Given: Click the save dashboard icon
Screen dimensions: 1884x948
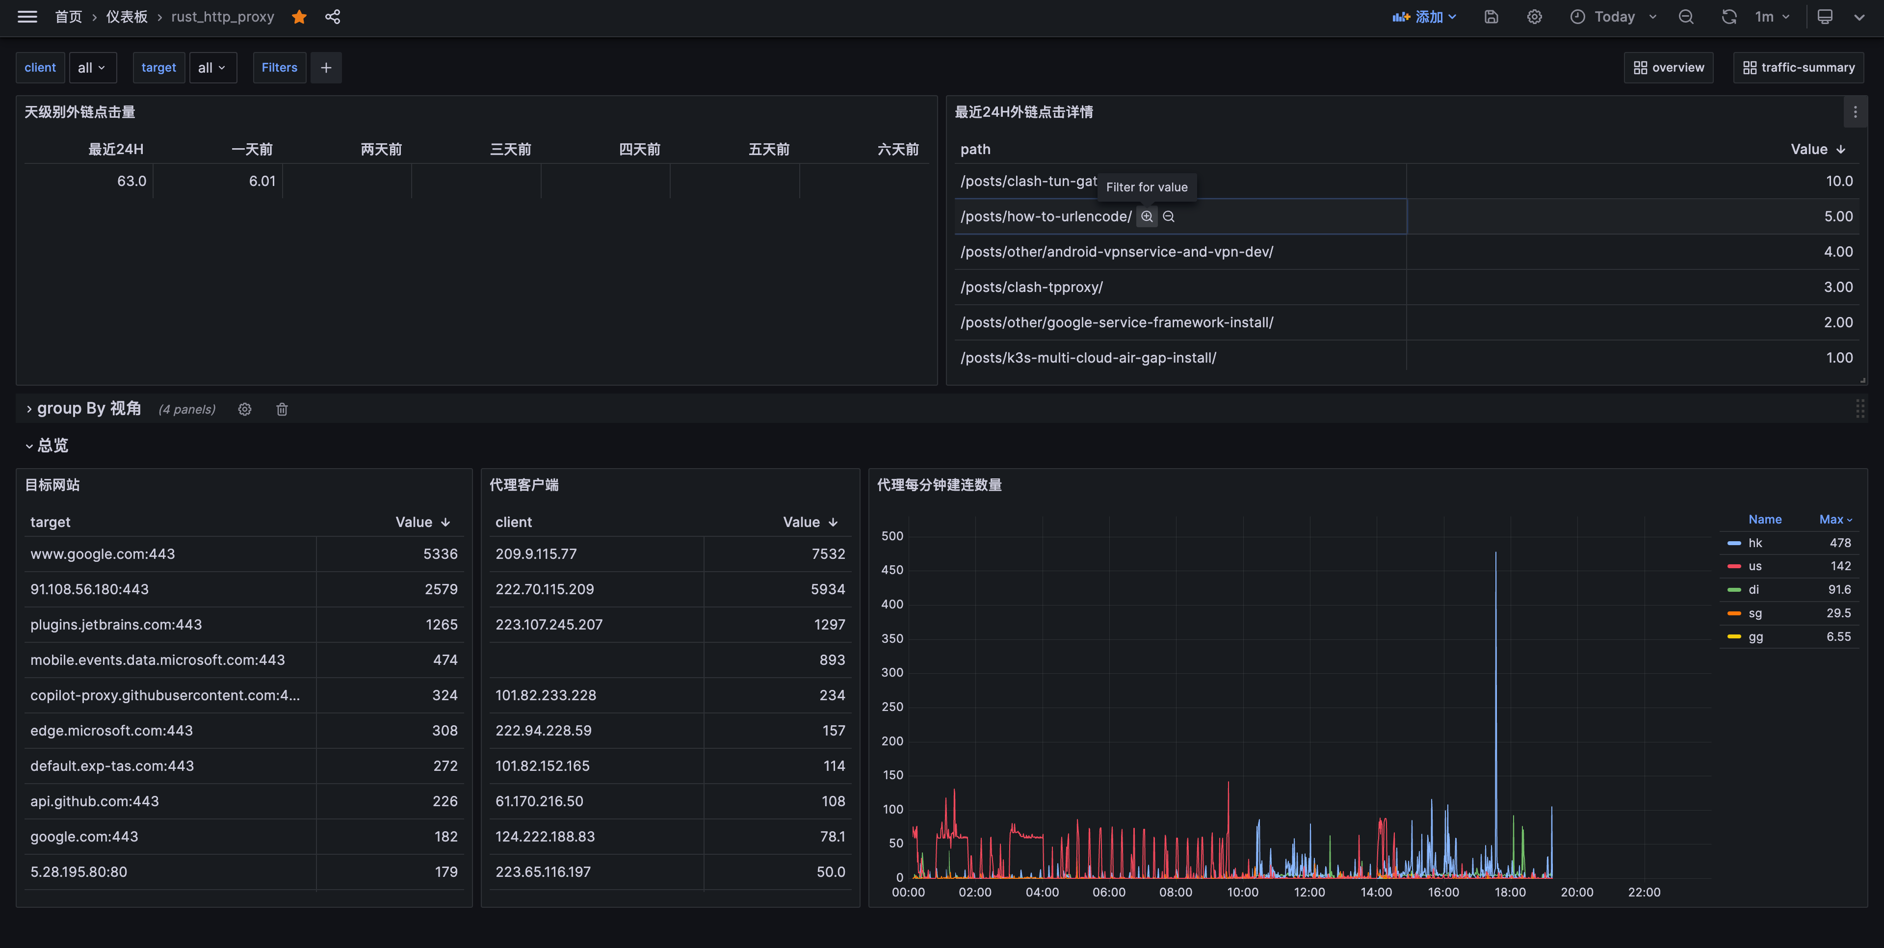Looking at the screenshot, I should click(1491, 17).
